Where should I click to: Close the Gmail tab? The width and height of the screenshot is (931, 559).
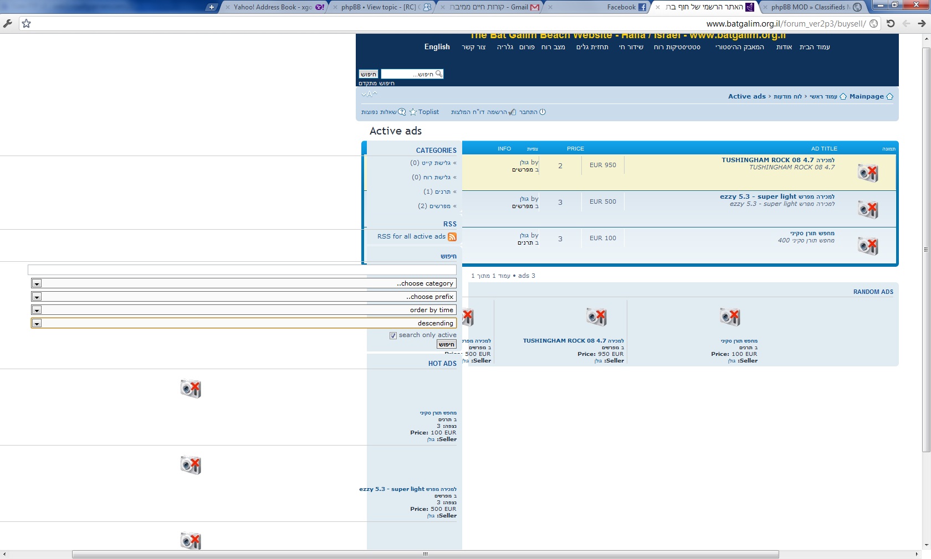[443, 7]
